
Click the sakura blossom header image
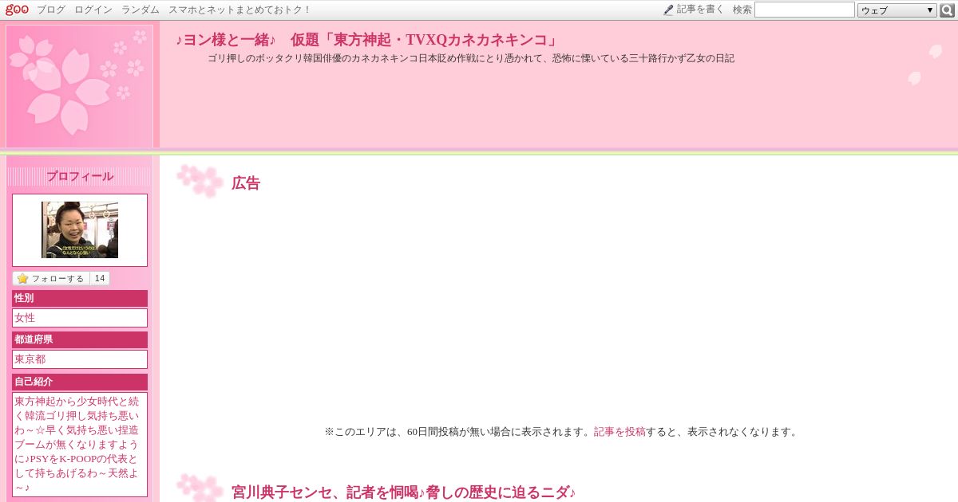tap(80, 86)
